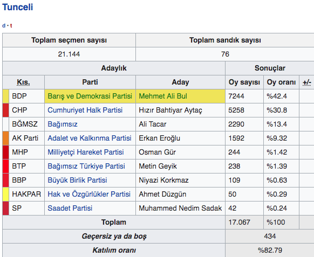Open Hak ve Özgürlükler Partisi link
The width and height of the screenshot is (314, 257).
89,194
